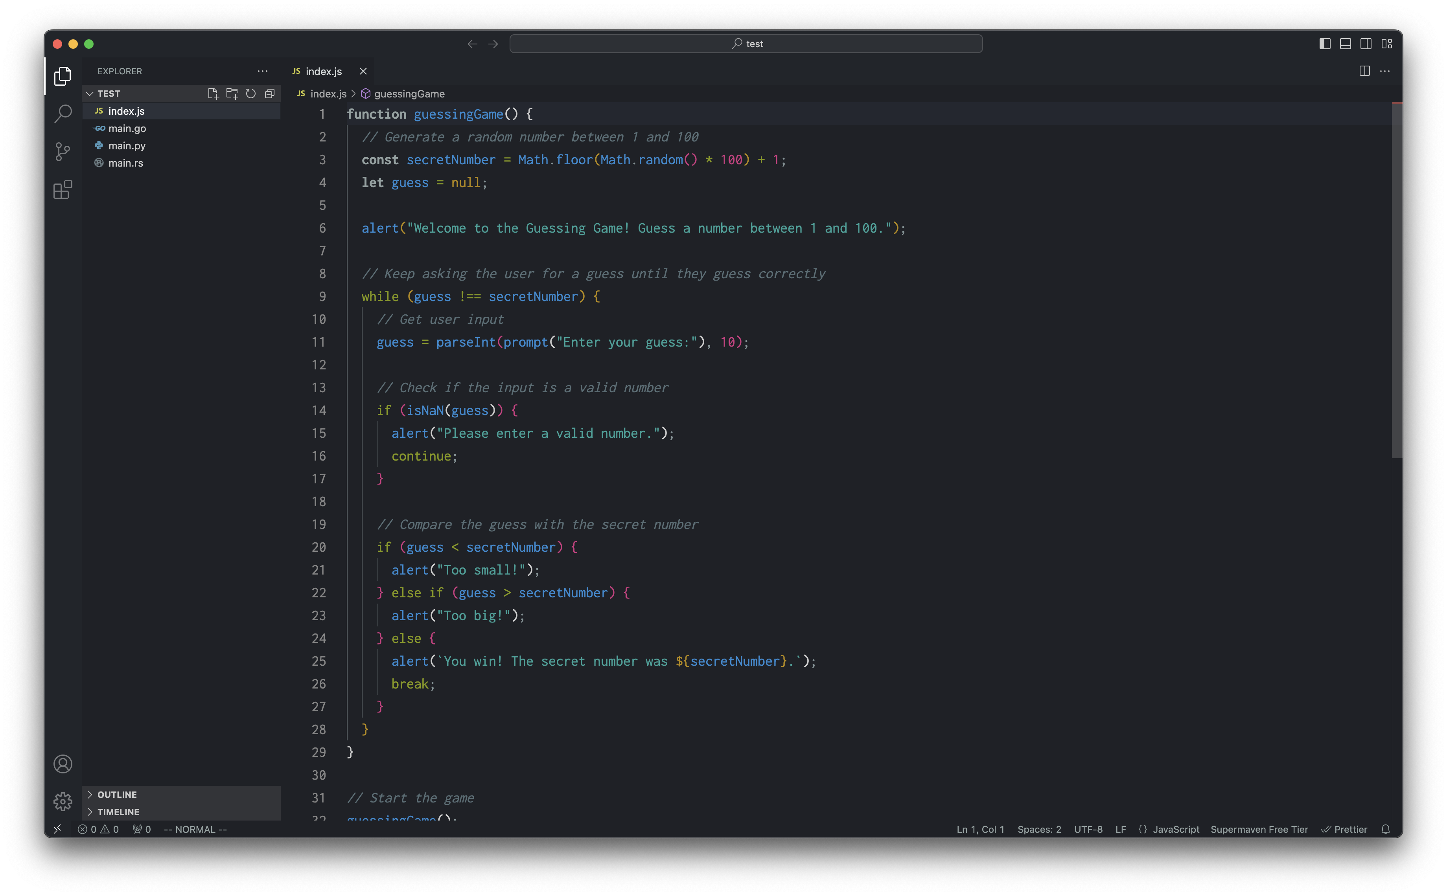
Task: Open main.go in the file tree
Action: point(181,128)
